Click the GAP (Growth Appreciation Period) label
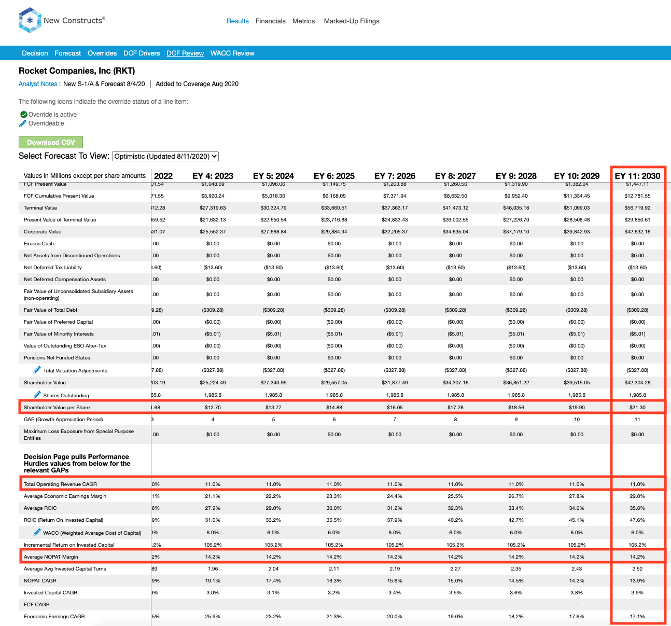The image size is (671, 626). [x=63, y=420]
